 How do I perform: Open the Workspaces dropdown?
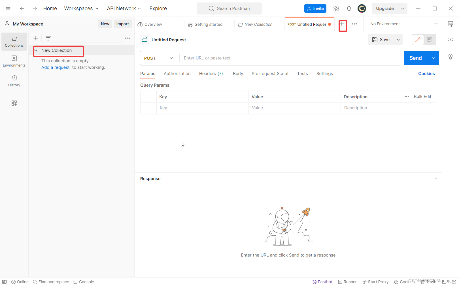pos(81,8)
